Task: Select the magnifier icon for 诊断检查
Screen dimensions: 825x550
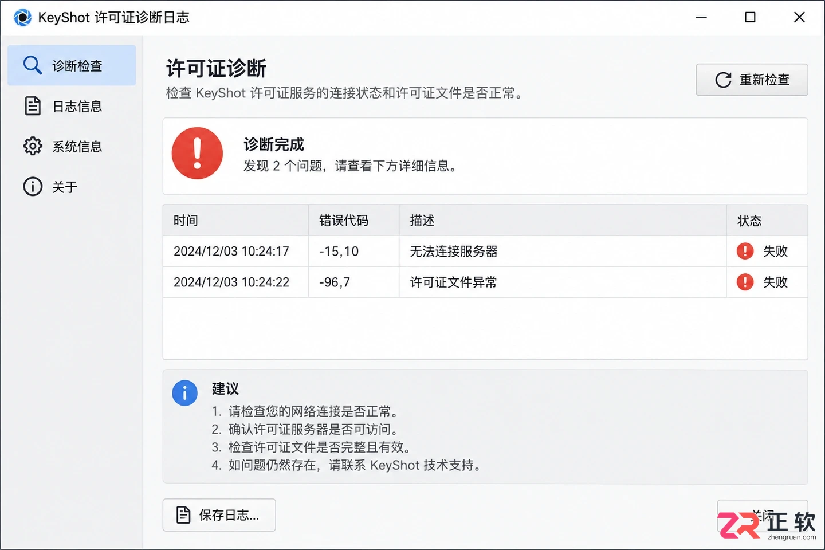Action: pyautogui.click(x=33, y=65)
